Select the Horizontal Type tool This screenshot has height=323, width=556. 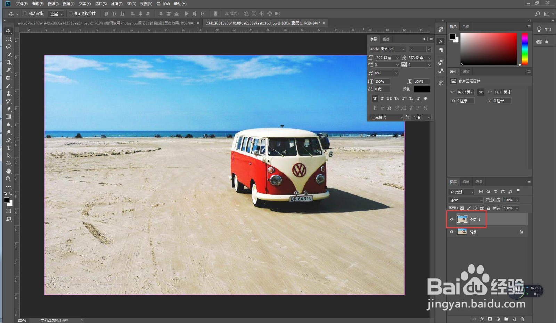pos(8,148)
